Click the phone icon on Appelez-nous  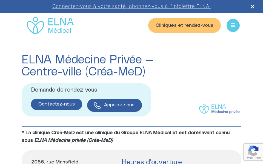98,105
